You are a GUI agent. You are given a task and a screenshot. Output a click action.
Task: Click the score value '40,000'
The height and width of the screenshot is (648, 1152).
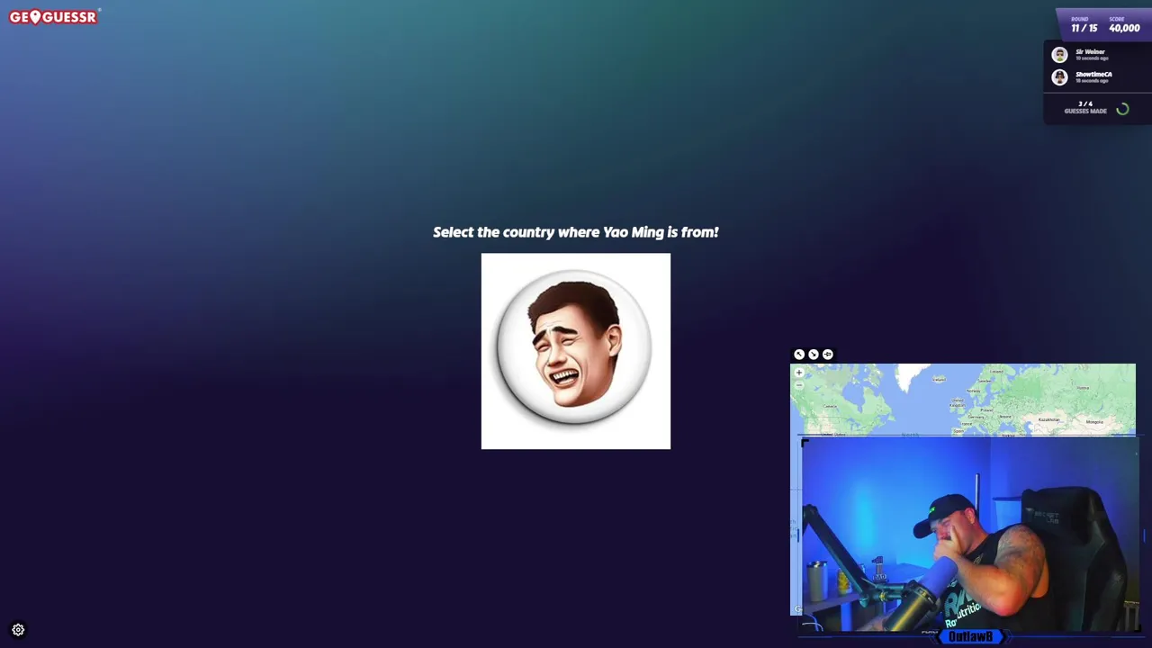point(1124,28)
